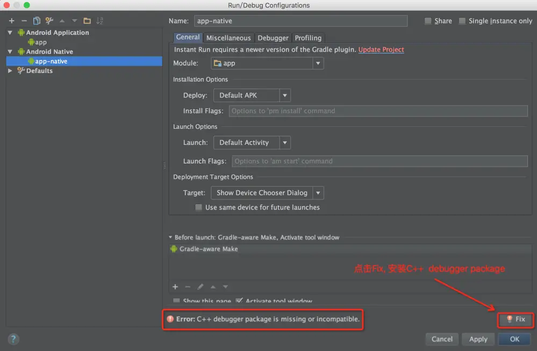The height and width of the screenshot is (351, 537).
Task: Click the Android Application group icon
Action: 22,33
